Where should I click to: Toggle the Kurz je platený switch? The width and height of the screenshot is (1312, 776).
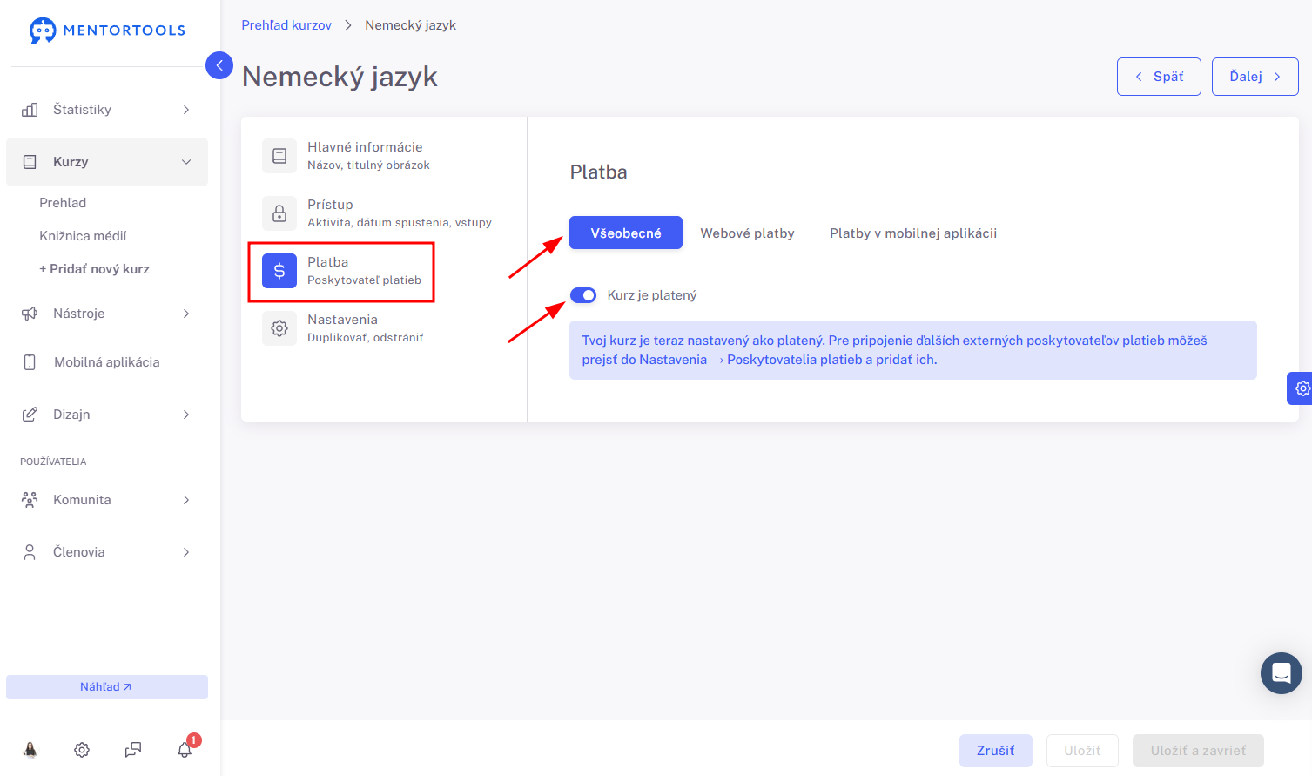coord(583,295)
